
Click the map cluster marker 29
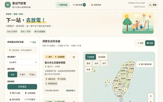click(x=123, y=65)
